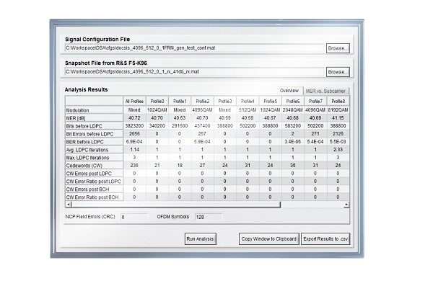This screenshot has width=433, height=286.
Task: Click the Signal Configuration File path field
Action: pyautogui.click(x=194, y=48)
